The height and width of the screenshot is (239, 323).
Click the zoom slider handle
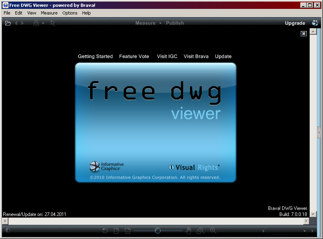pos(158,231)
